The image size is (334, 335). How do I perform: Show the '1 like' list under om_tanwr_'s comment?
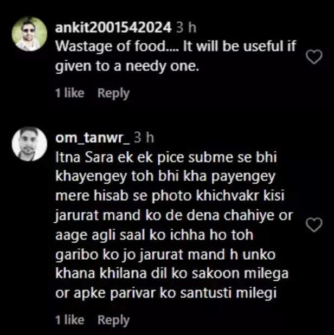click(x=70, y=320)
